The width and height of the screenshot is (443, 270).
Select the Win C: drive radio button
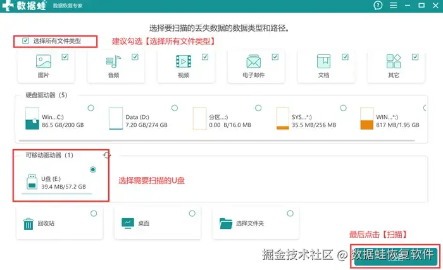91,108
